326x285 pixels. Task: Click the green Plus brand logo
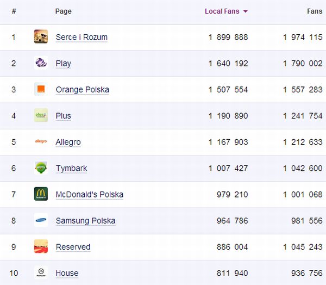pos(41,115)
